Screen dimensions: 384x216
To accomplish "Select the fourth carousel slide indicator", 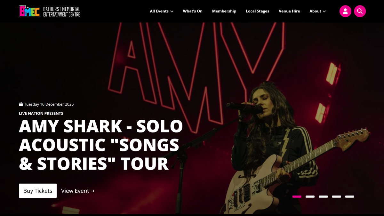I will [336, 196].
